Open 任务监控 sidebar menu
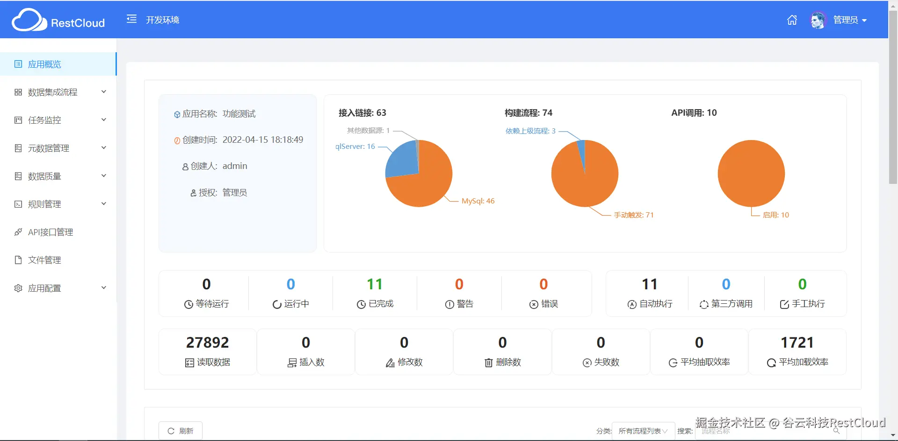 58,120
